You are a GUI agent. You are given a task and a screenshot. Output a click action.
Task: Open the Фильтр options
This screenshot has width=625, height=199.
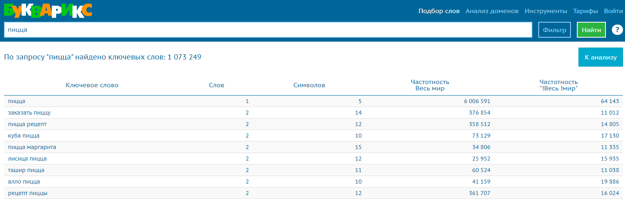pyautogui.click(x=555, y=30)
